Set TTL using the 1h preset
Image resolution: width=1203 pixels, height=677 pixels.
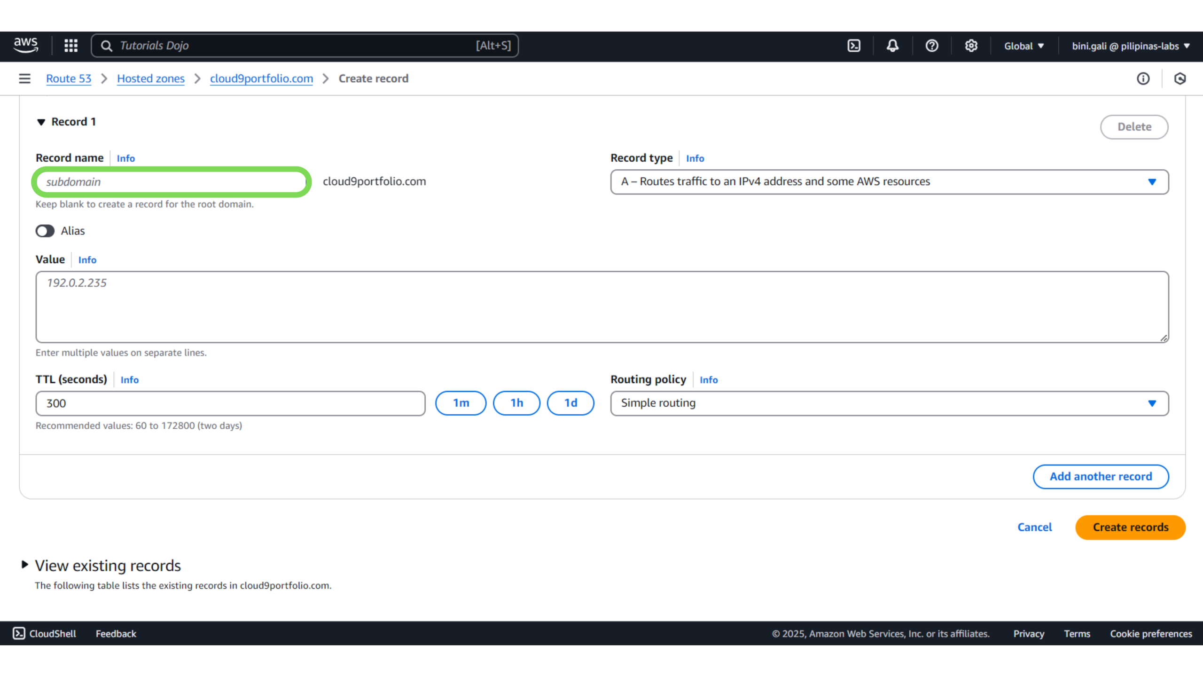(516, 403)
